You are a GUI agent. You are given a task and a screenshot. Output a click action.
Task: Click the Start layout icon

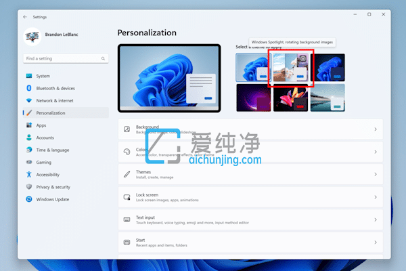click(x=127, y=243)
